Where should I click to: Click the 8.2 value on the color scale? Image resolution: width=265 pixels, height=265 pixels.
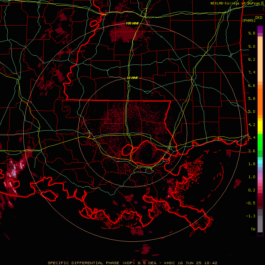click(x=252, y=59)
